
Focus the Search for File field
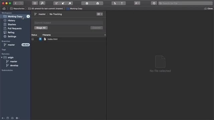click(185, 3)
